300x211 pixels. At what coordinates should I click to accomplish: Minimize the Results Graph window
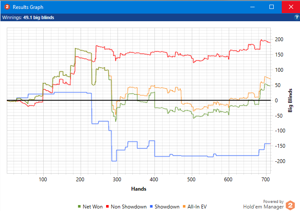252,7
